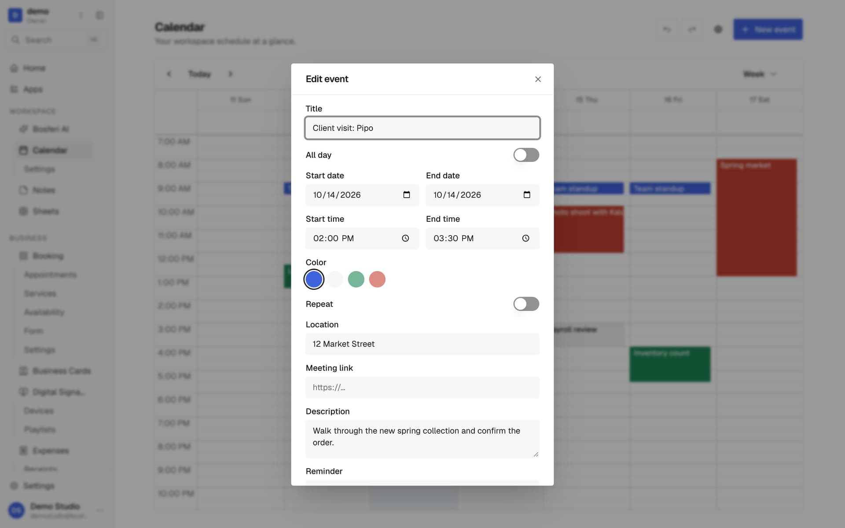This screenshot has height=528, width=845.
Task: Toggle the theme icon in header
Action: pos(718,29)
